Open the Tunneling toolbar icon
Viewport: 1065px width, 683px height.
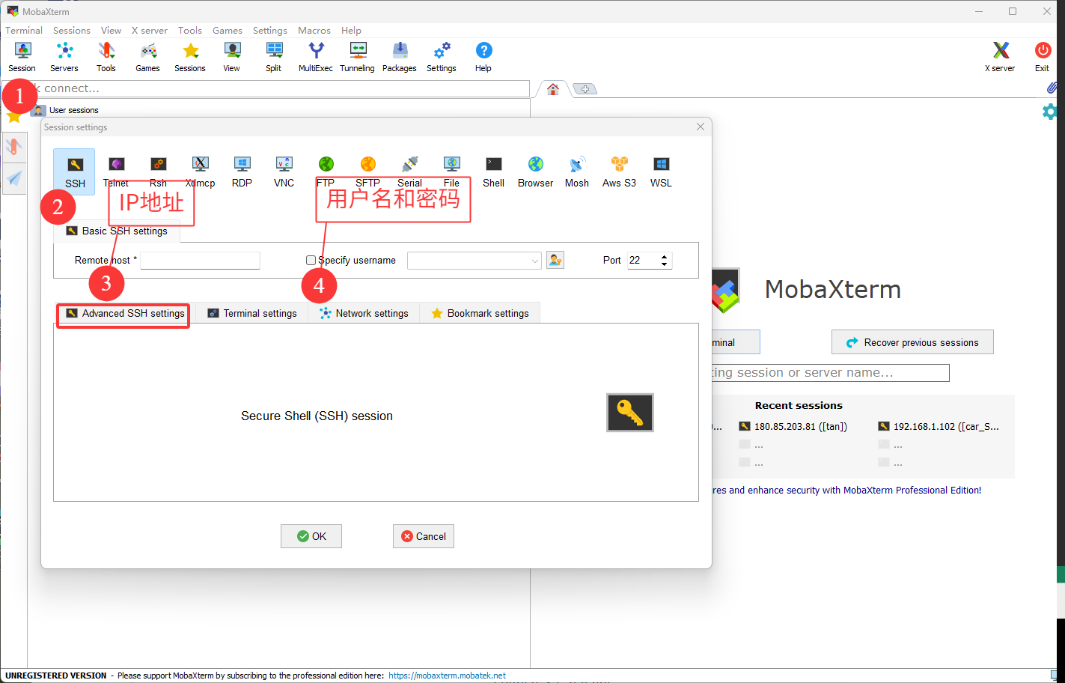coord(358,57)
